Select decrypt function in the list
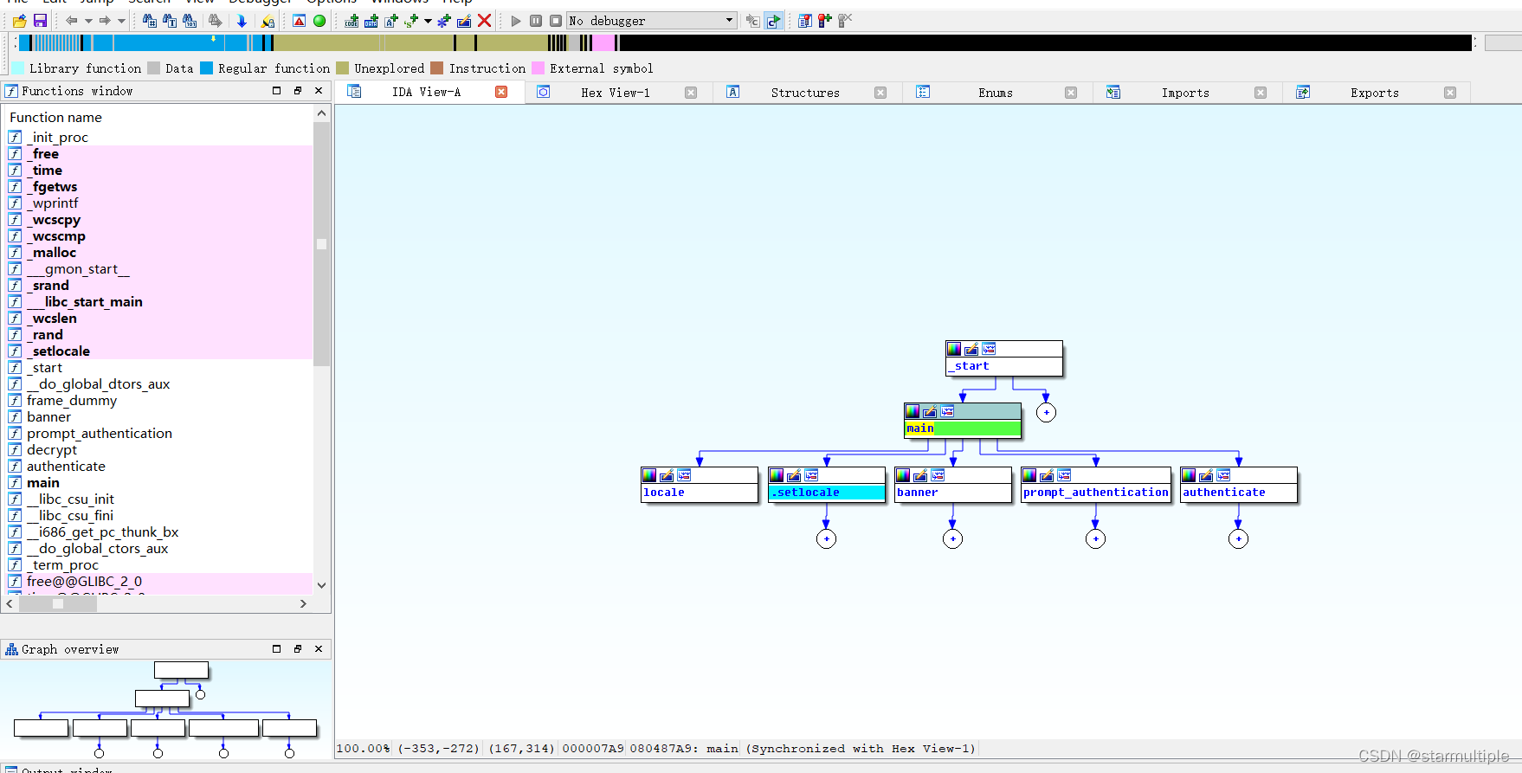The width and height of the screenshot is (1522, 773). 159,449
